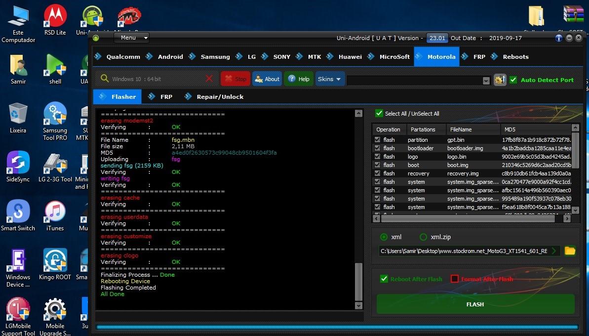Click the bottom progress bar

click(x=337, y=328)
